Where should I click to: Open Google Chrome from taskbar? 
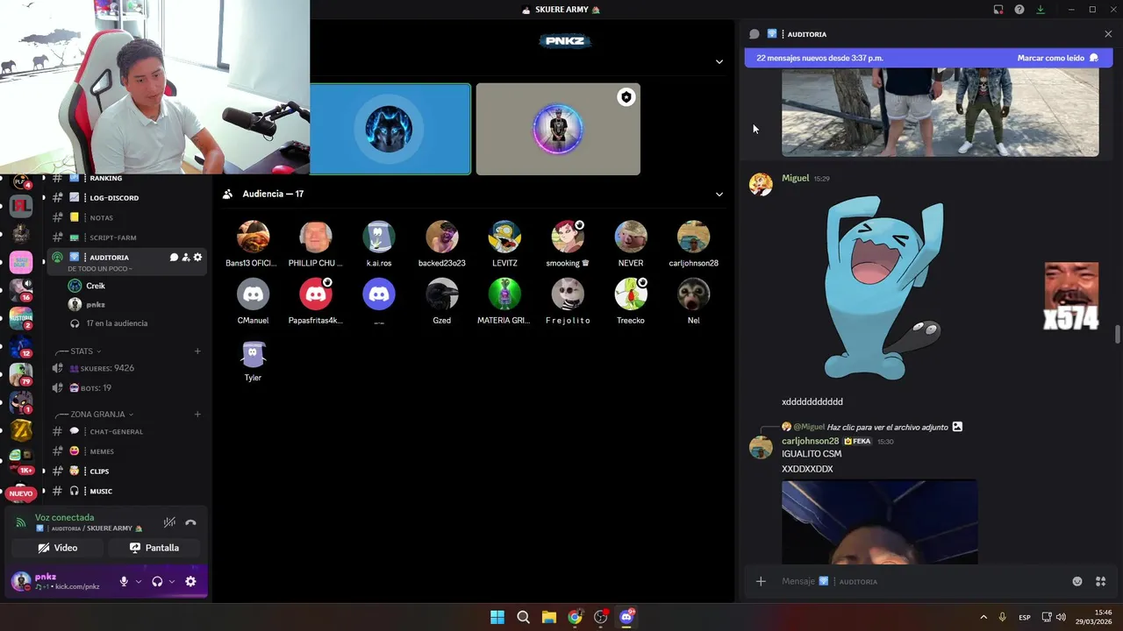575,617
